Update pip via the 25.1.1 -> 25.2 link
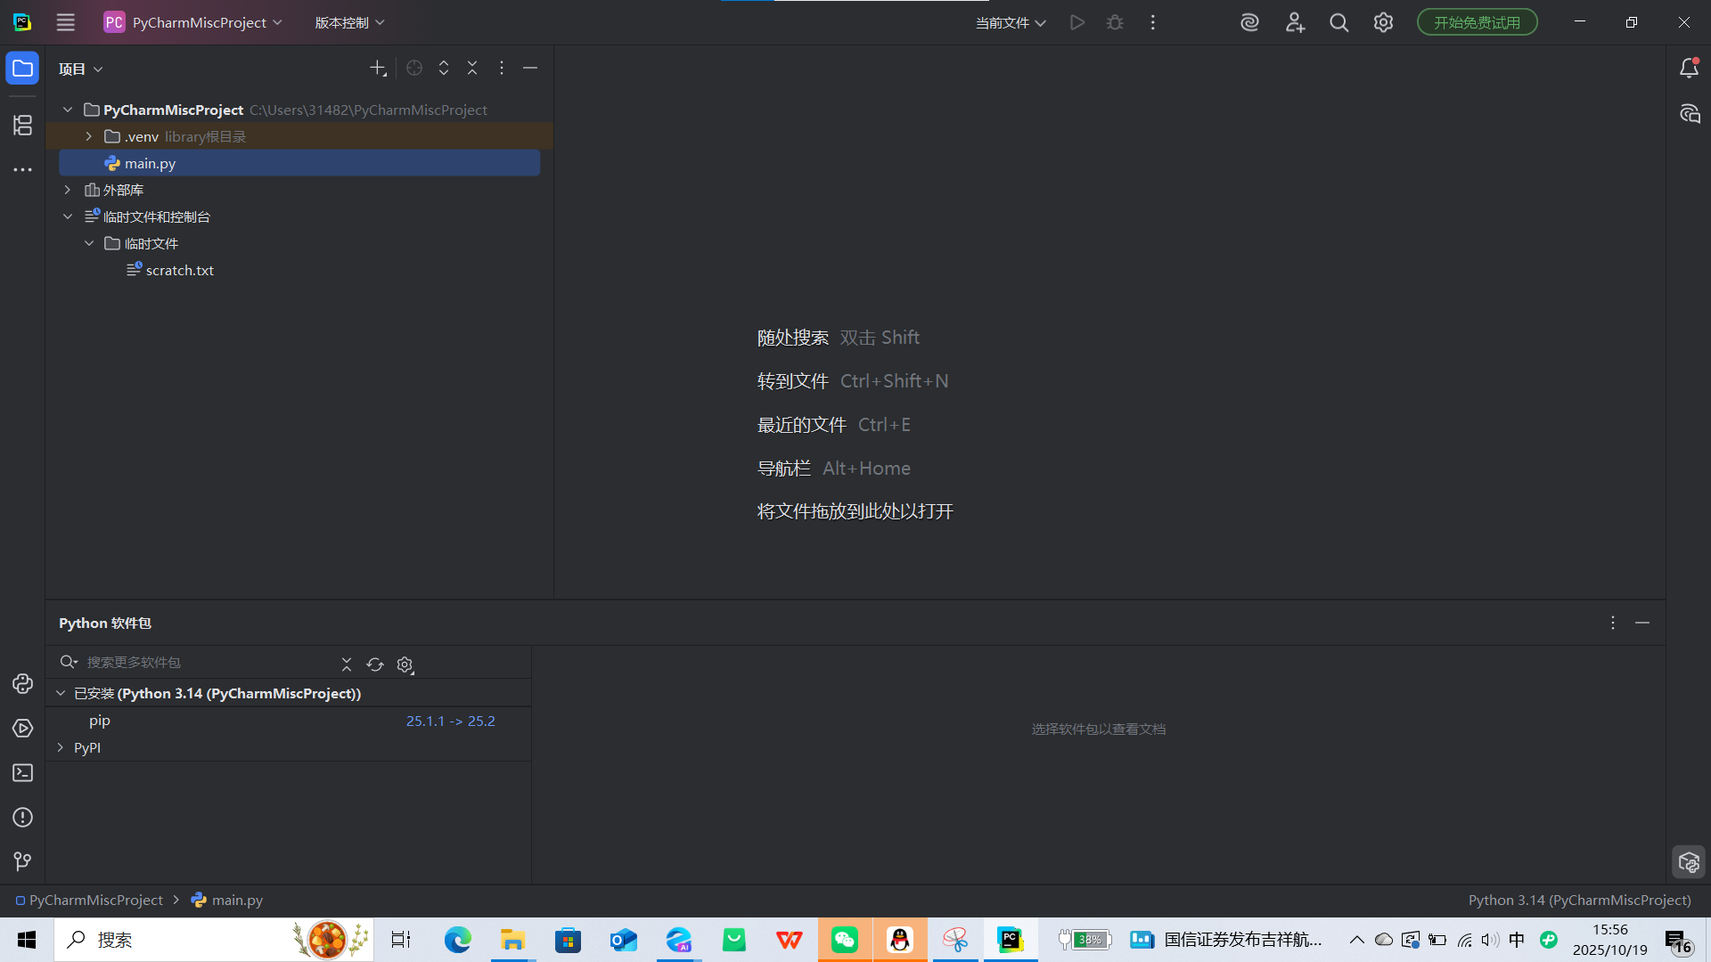Screen dimensions: 1711x962 click(x=450, y=721)
